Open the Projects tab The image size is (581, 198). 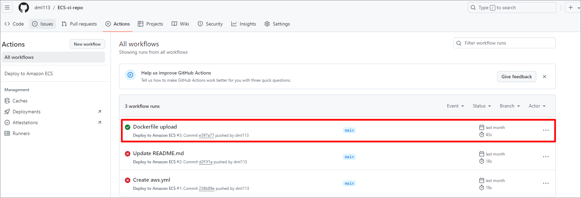click(x=150, y=24)
